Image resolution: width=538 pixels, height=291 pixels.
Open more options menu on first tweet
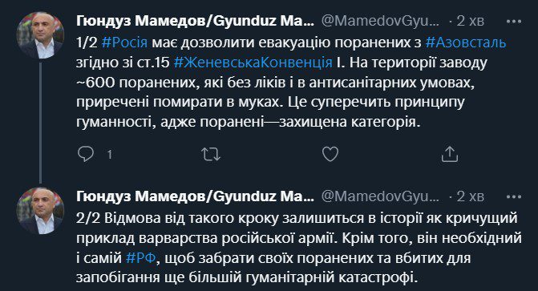tap(514, 22)
